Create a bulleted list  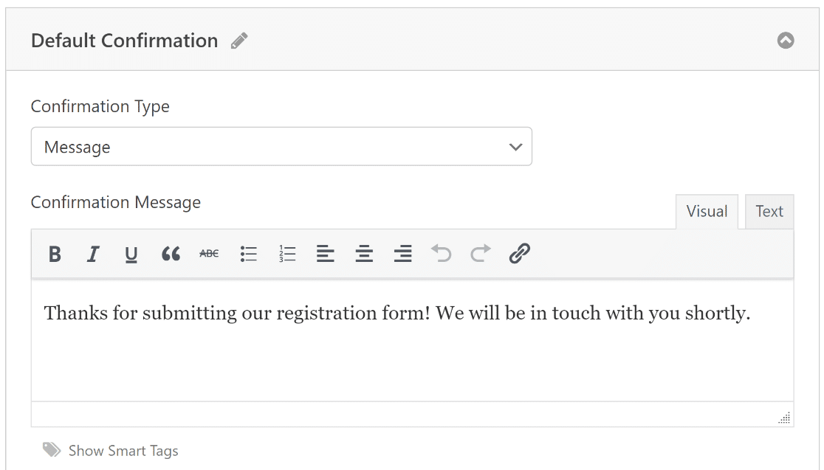(248, 255)
